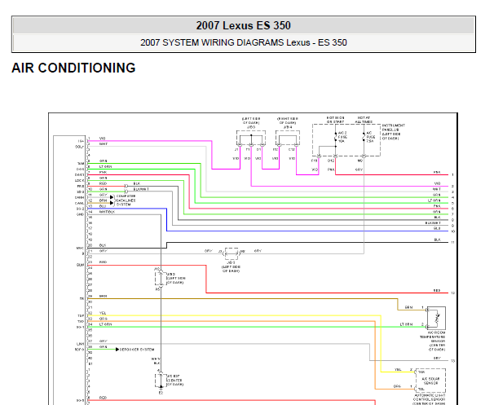This screenshot has width=494, height=405.
Task: Click the left side of dash junction block above J1
Action: pyautogui.click(x=251, y=138)
